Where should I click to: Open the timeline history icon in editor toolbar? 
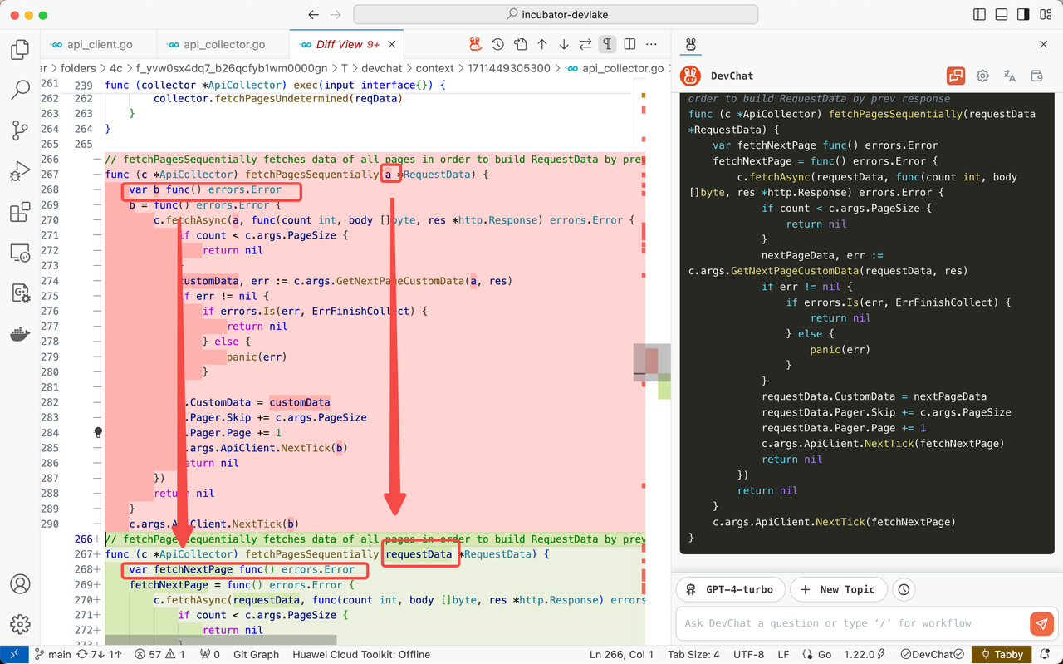point(497,44)
